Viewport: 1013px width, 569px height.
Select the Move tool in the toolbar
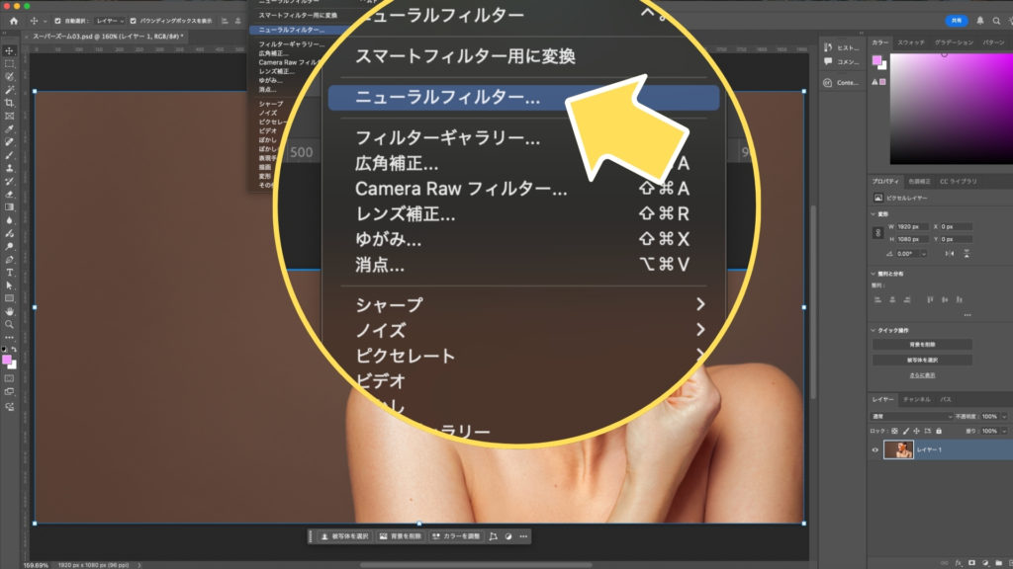(10, 50)
